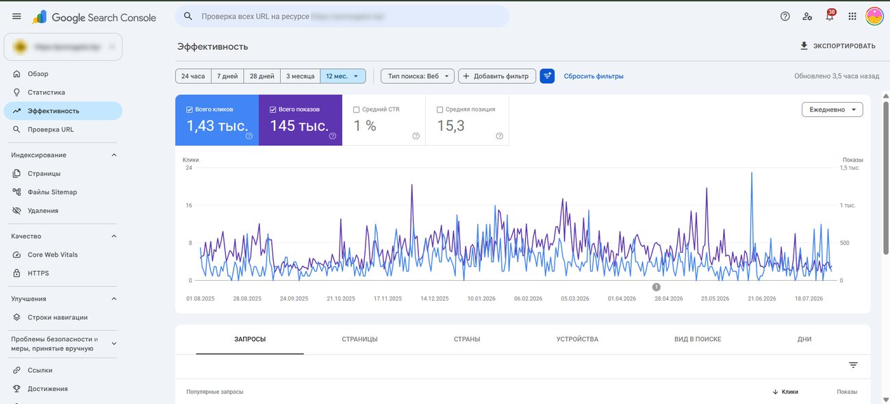Open the notifications bell with badge
890x404 pixels.
click(x=830, y=16)
